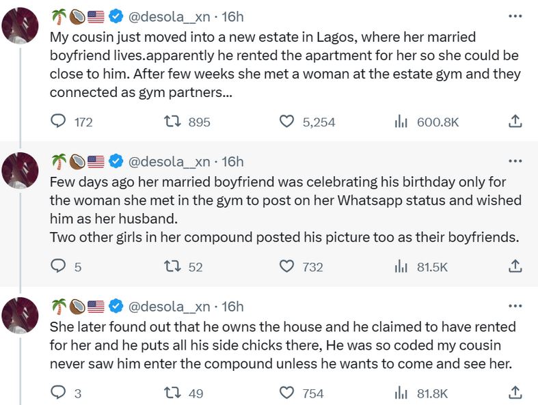Reply to the second tweet with 5 comments
Image resolution: width=538 pixels, height=405 pixels.
click(60, 266)
